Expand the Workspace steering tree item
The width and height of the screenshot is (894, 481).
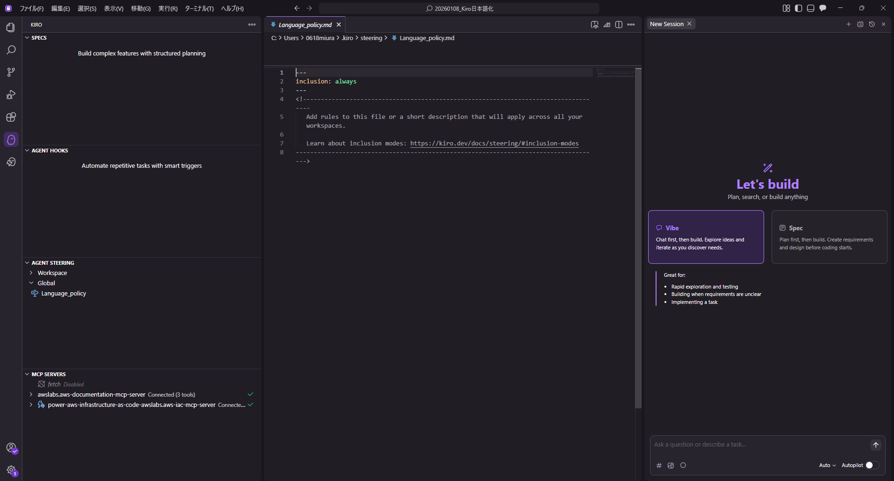point(52,273)
